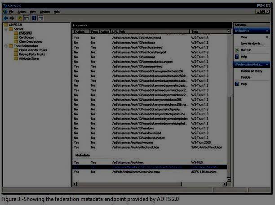
Task: Select Relying Party Trusts node
Action: point(32,54)
